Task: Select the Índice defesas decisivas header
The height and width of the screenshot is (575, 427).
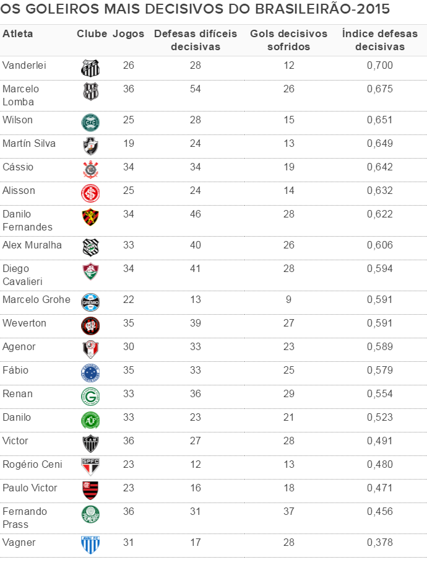Action: pos(381,40)
